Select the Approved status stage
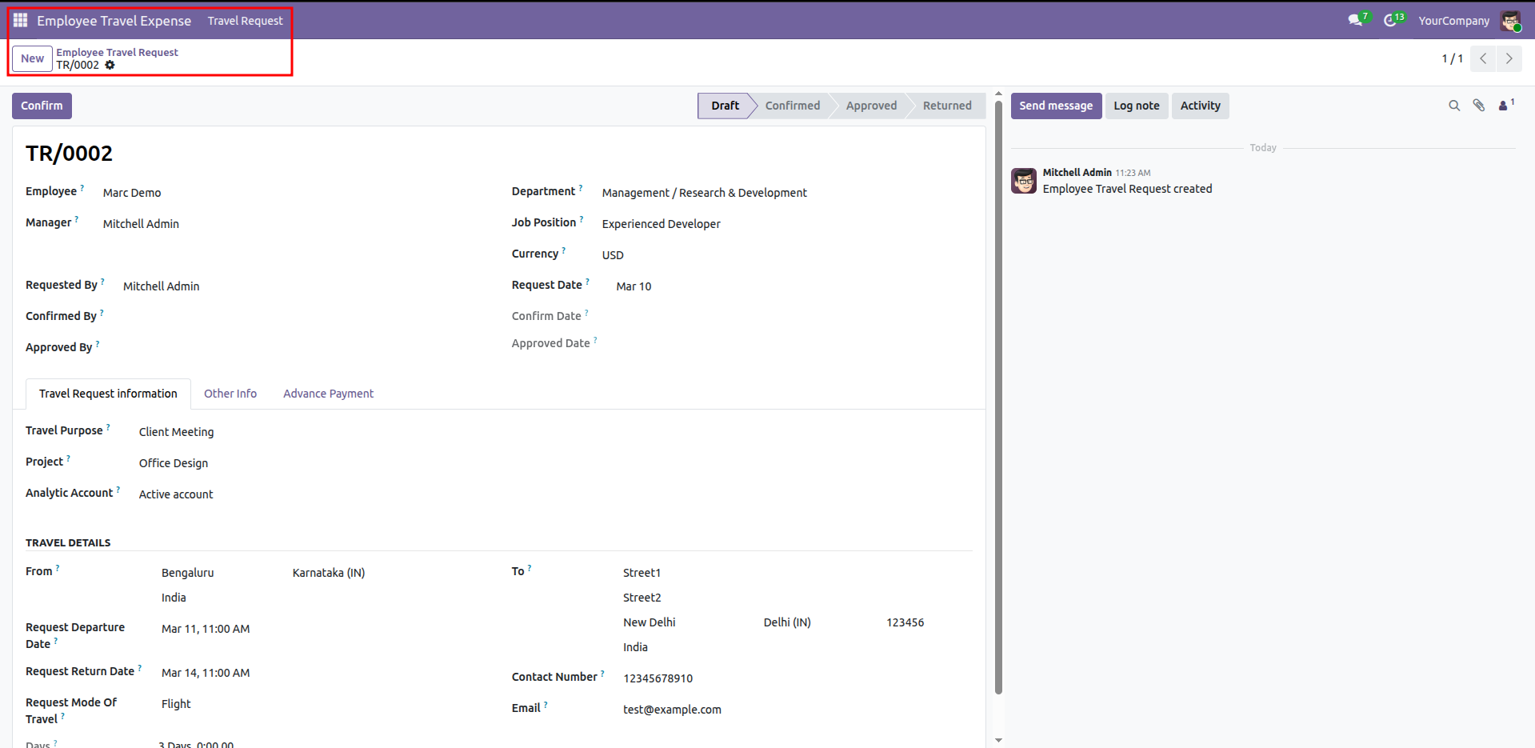The width and height of the screenshot is (1535, 748). pyautogui.click(x=871, y=106)
